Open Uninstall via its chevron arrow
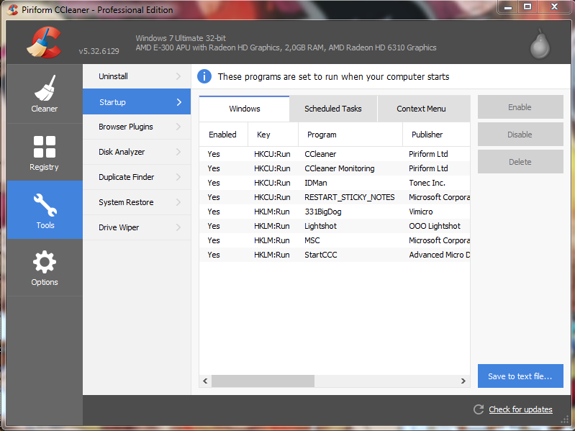 178,76
